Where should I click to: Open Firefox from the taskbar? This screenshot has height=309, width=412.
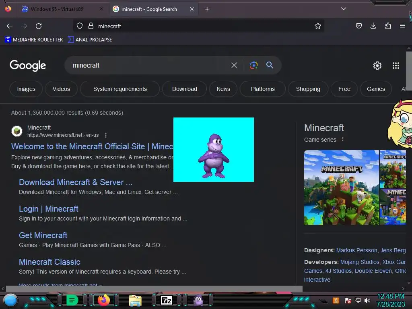coord(104,300)
